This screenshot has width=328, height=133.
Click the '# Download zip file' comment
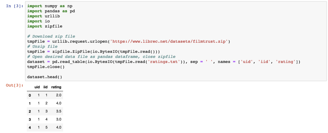tap(51, 36)
